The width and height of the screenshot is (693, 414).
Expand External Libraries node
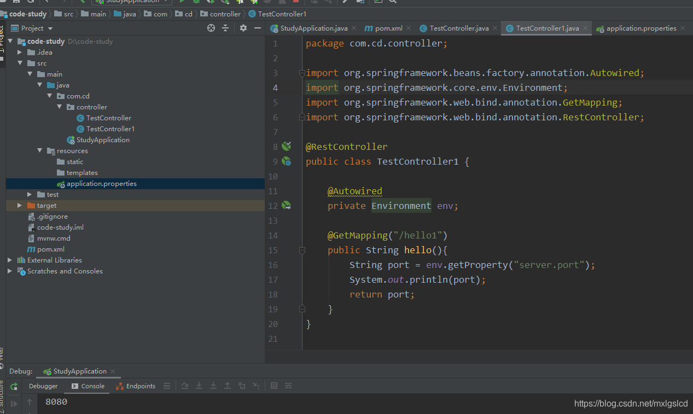click(10, 260)
